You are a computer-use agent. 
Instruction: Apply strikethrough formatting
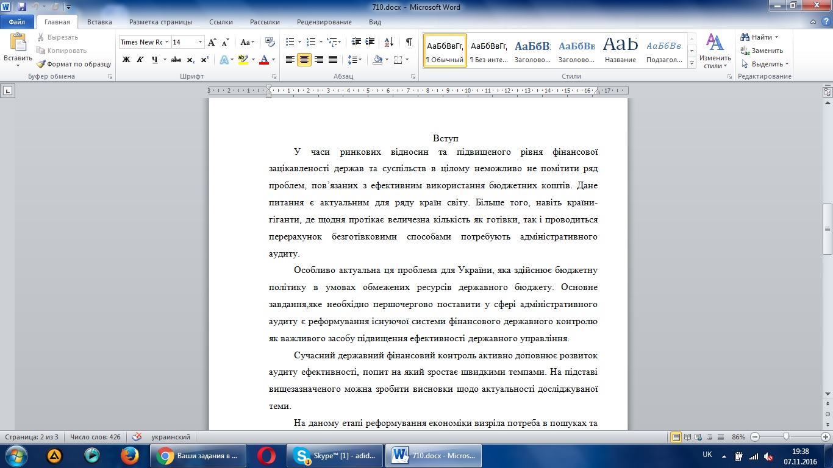[176, 60]
